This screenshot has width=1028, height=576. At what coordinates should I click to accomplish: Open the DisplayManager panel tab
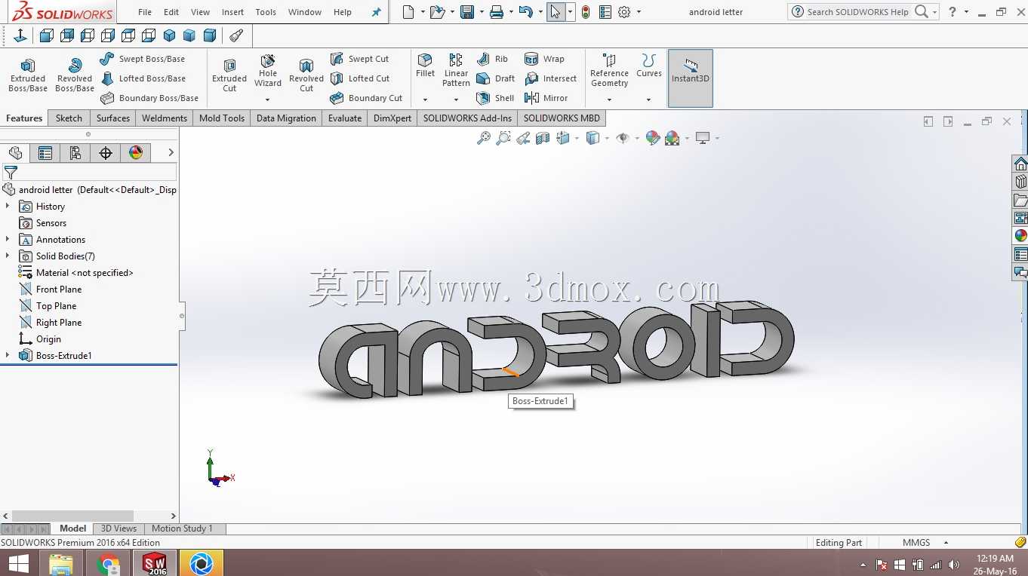coord(136,153)
